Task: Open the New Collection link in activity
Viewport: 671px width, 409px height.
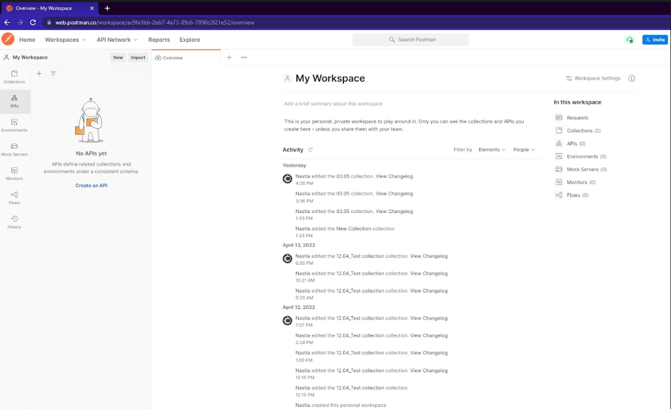Action: point(353,228)
